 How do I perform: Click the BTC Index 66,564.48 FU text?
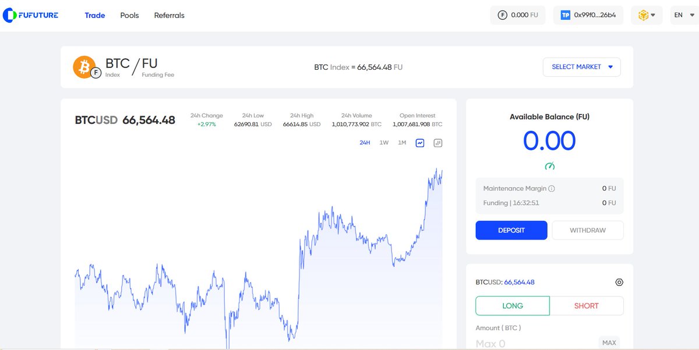pyautogui.click(x=358, y=67)
